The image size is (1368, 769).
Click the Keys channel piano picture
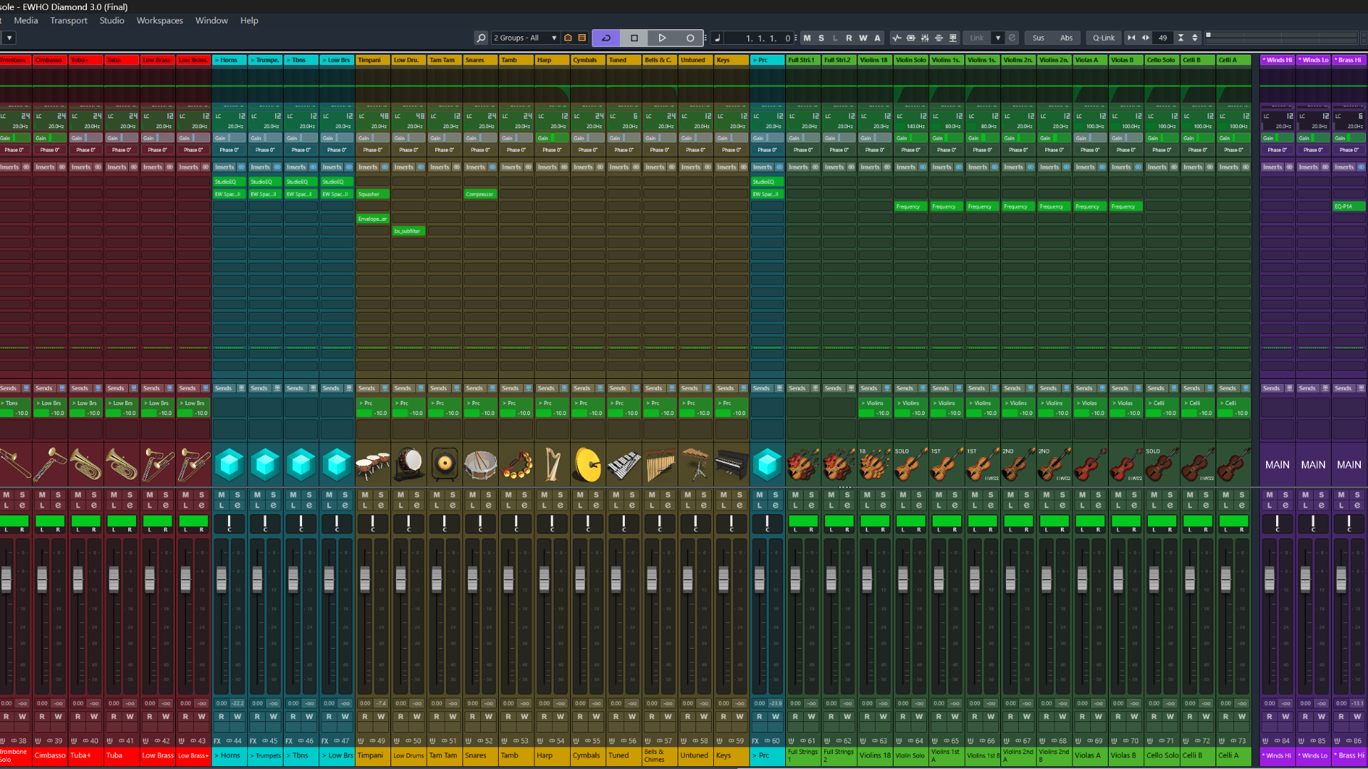point(731,464)
